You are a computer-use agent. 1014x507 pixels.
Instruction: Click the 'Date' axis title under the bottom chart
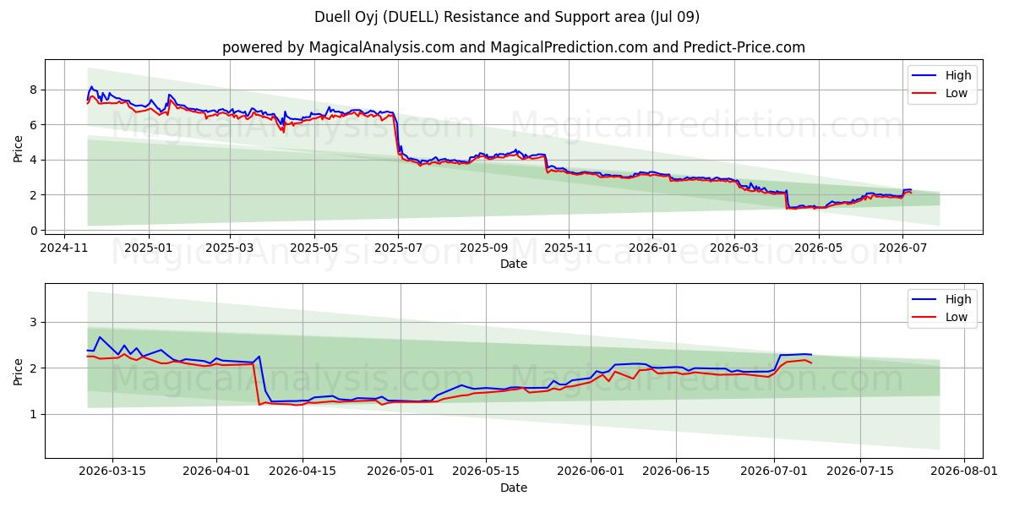(x=513, y=488)
